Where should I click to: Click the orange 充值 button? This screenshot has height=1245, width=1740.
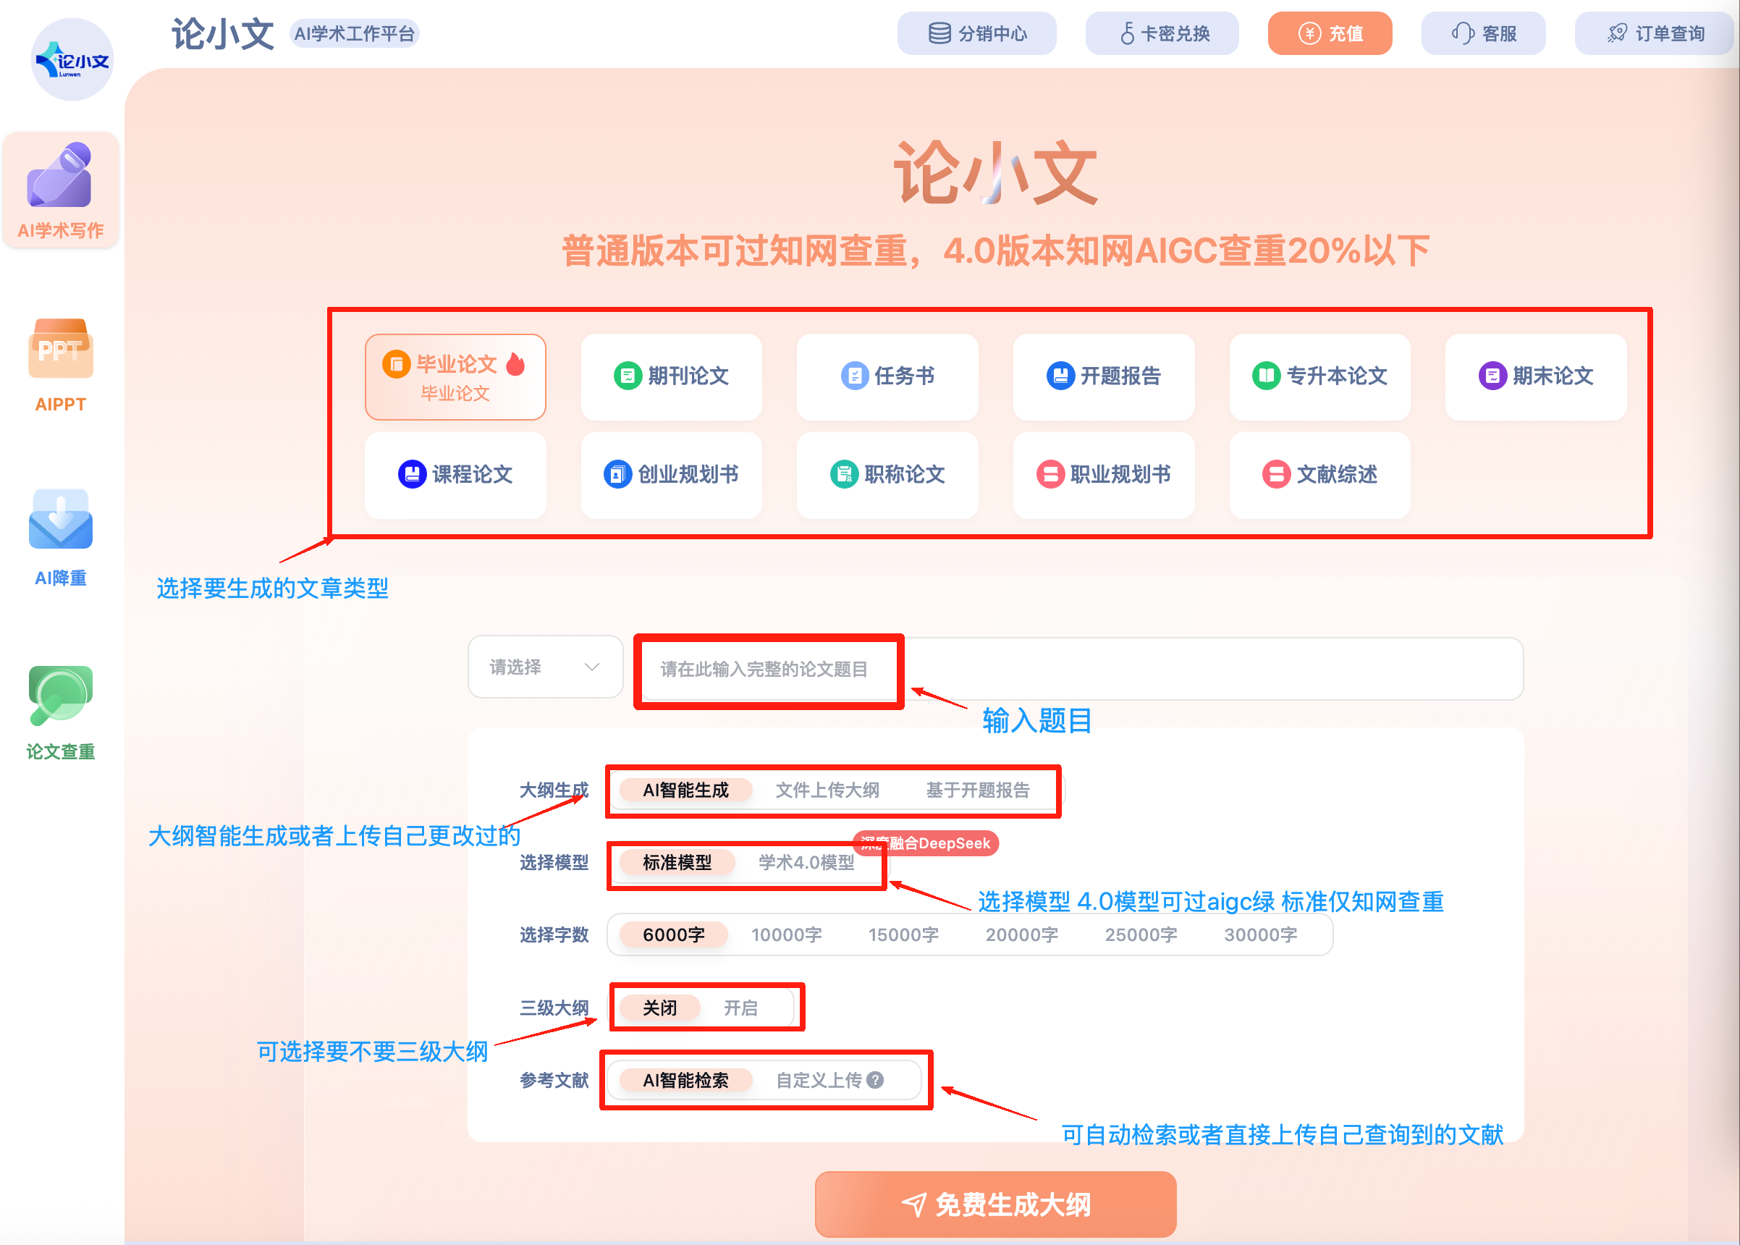[x=1330, y=34]
